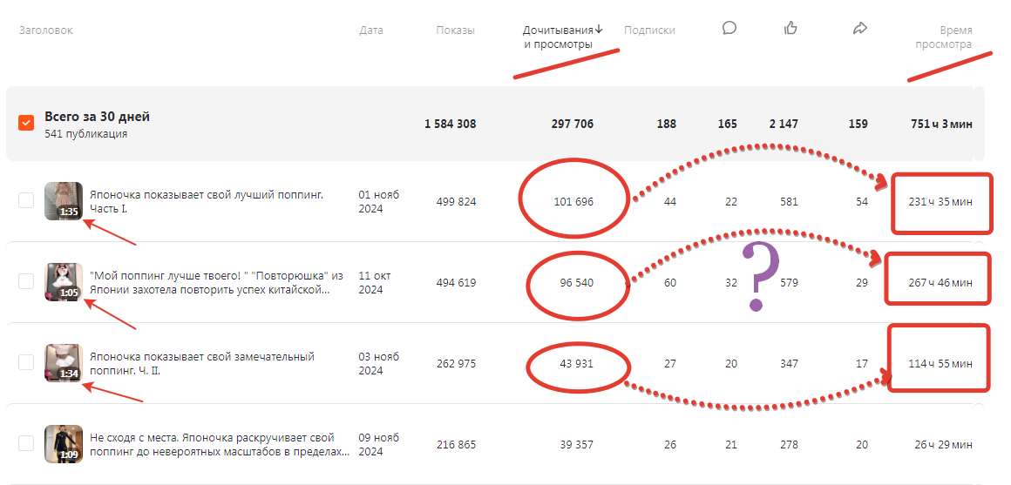Screen dimensions: 1011x485
Task: Sort by 'Дочитывания и просмотры' column
Action: (558, 37)
